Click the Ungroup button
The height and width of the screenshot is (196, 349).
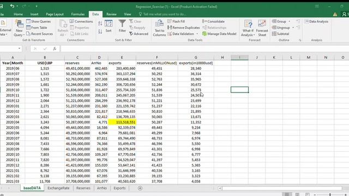281,28
